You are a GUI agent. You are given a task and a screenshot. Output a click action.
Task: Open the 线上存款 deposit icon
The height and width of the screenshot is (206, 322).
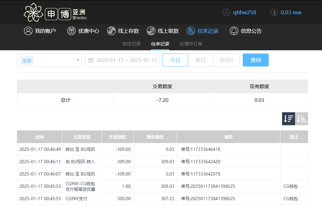click(x=111, y=31)
